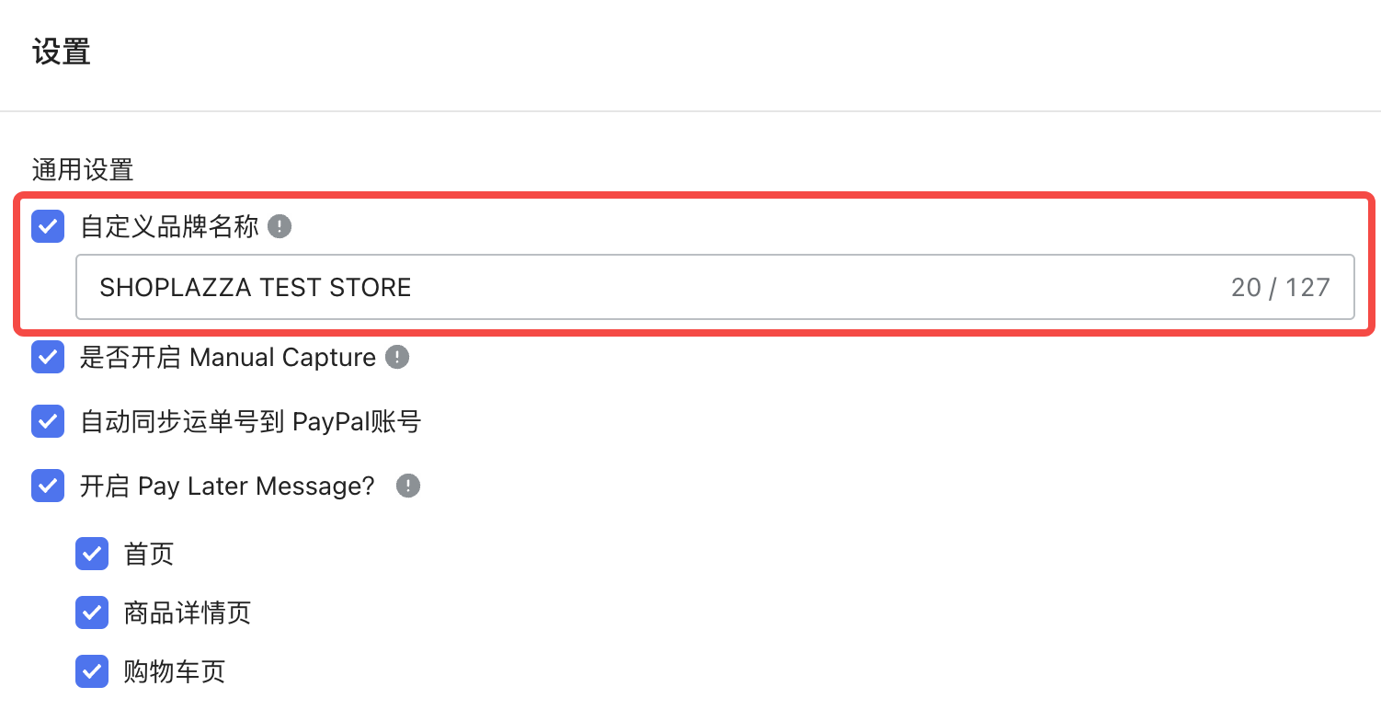Toggle the 自定义品牌名称 checkbox
The width and height of the screenshot is (1381, 721).
pyautogui.click(x=48, y=226)
